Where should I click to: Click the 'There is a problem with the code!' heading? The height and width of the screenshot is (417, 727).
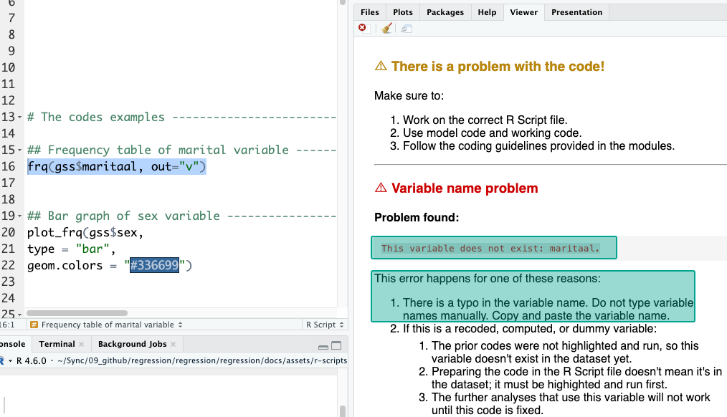click(498, 66)
